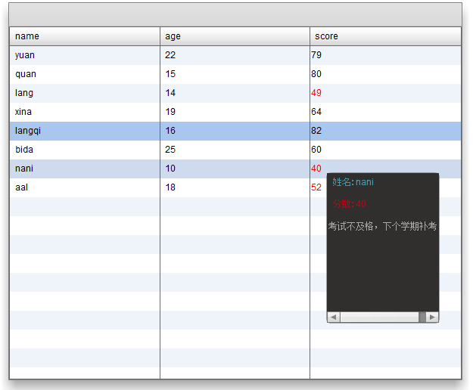Click age value 10 in nani row

click(x=170, y=169)
